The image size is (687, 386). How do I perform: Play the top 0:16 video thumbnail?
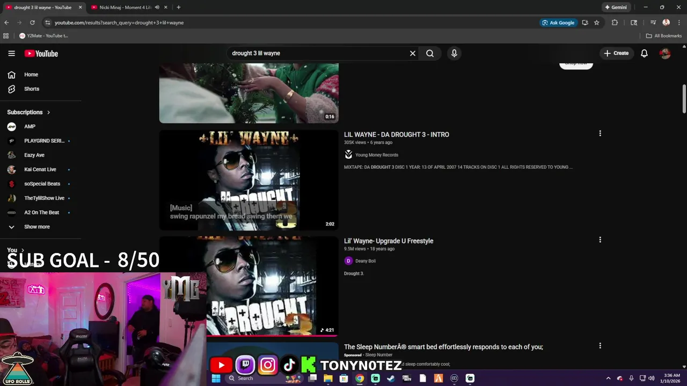click(x=249, y=93)
